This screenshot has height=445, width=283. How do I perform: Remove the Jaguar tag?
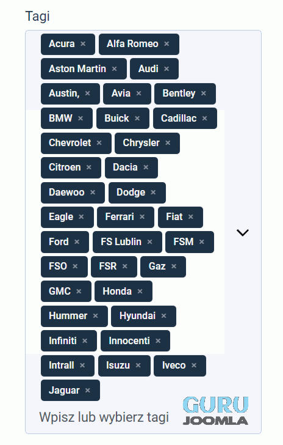tap(88, 390)
